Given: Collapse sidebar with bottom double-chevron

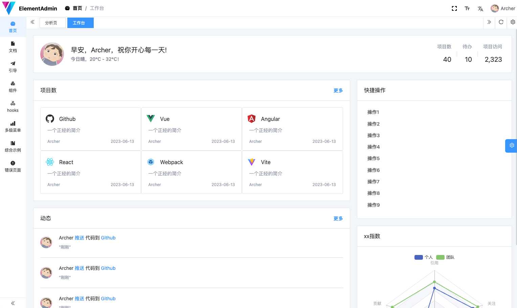Looking at the screenshot, I should [x=13, y=303].
